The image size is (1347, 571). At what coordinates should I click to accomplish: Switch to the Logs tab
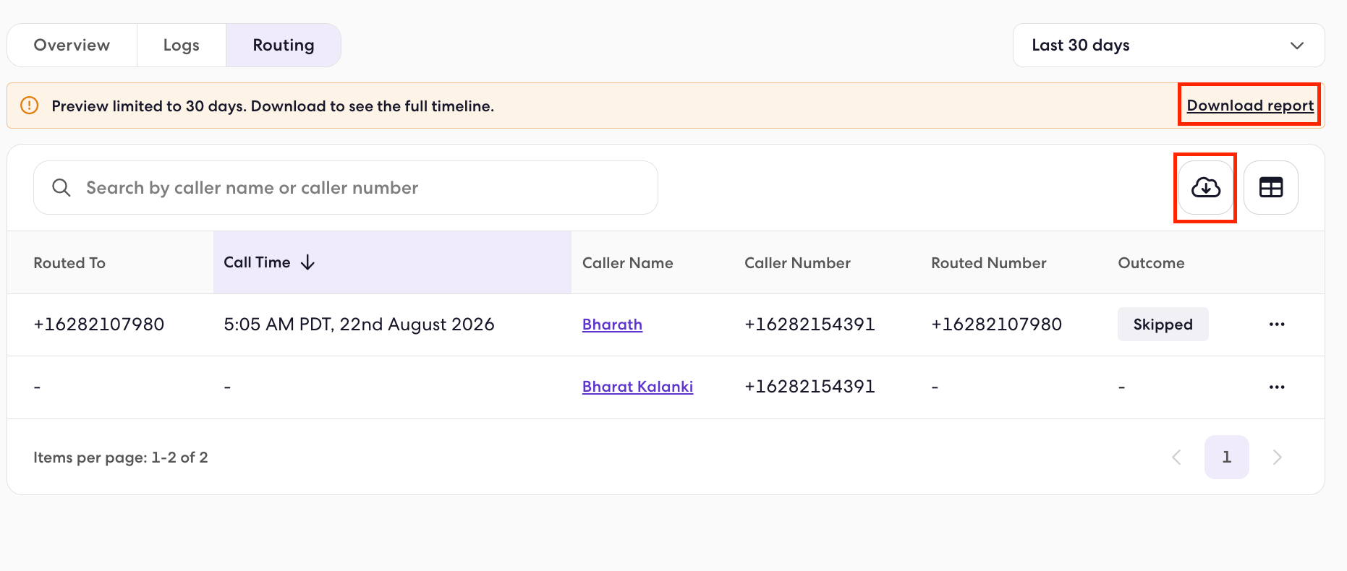point(182,46)
